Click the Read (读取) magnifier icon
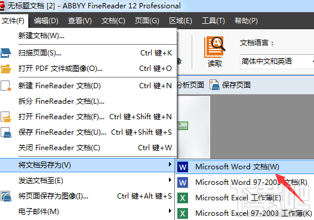This screenshot has width=314, height=220. (215, 47)
